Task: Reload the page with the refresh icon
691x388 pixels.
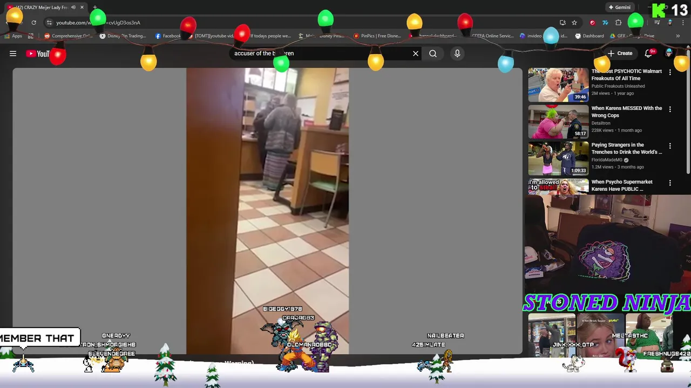Action: (33, 23)
